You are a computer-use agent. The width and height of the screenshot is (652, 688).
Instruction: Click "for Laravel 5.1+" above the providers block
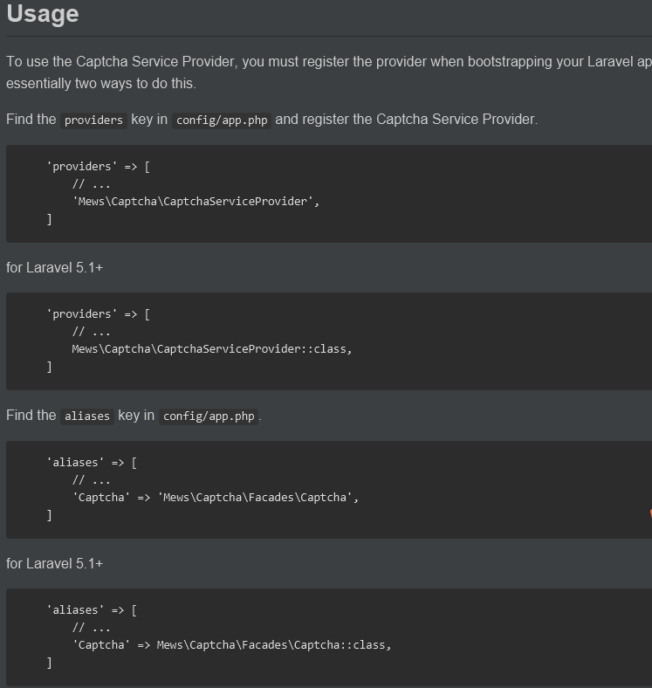coord(54,267)
